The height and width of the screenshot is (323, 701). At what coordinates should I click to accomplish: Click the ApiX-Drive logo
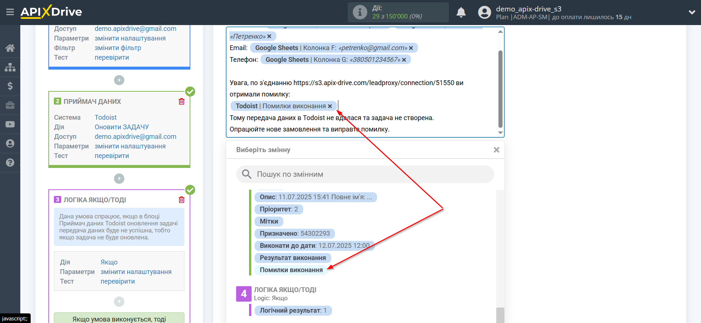click(x=51, y=12)
